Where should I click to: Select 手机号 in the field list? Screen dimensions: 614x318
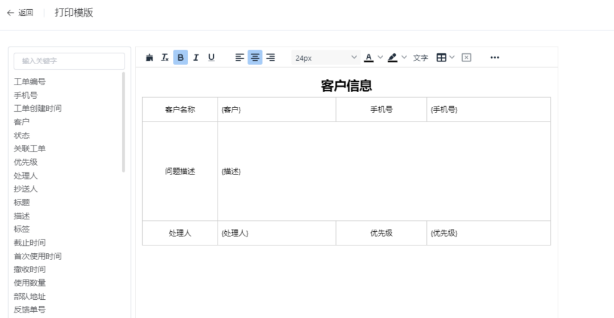click(x=26, y=95)
